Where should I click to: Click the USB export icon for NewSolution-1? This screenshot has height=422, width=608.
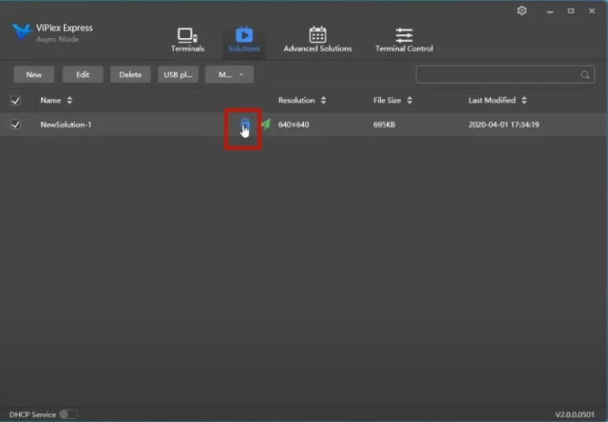pyautogui.click(x=245, y=124)
